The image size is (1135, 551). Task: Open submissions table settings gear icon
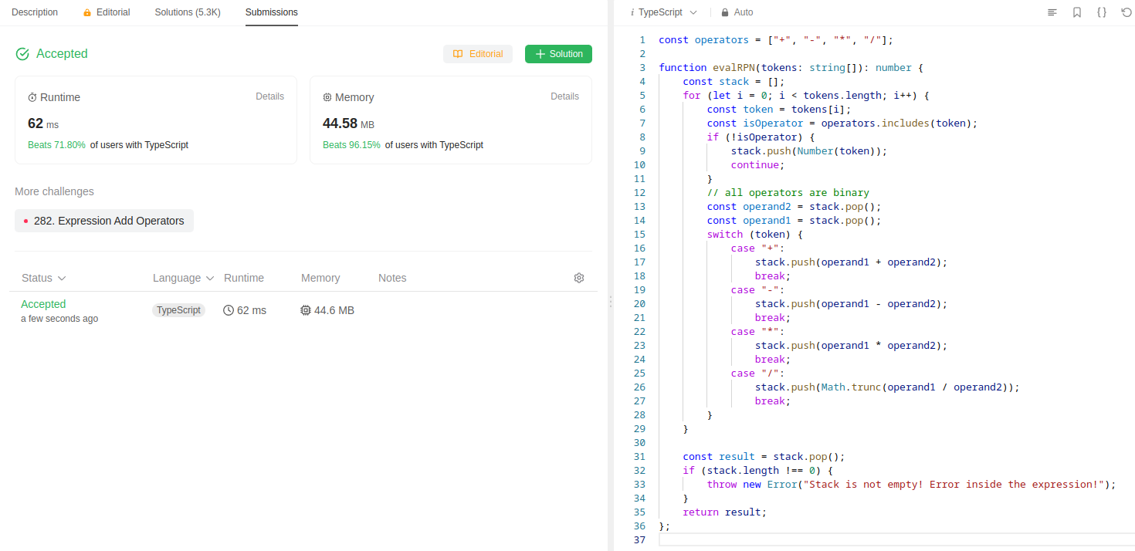(579, 278)
